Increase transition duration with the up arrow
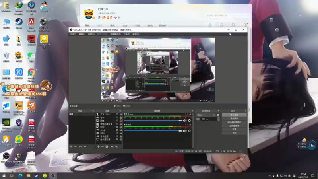Viewport: 318px width, 179px height. coord(218,118)
